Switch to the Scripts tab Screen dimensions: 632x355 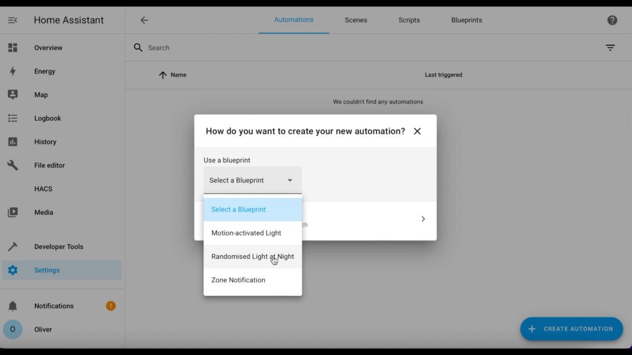(x=409, y=20)
